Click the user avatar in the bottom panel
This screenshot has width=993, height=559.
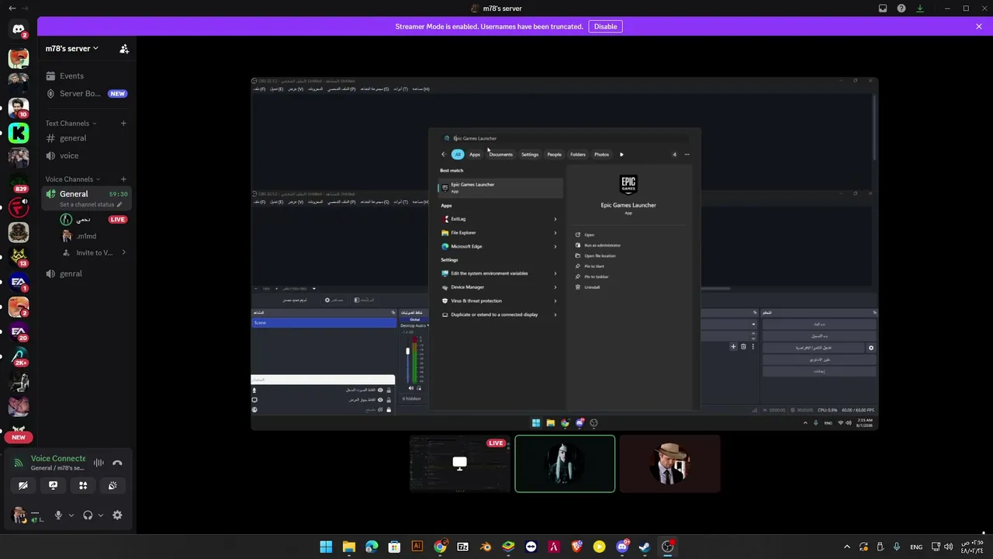click(x=19, y=516)
